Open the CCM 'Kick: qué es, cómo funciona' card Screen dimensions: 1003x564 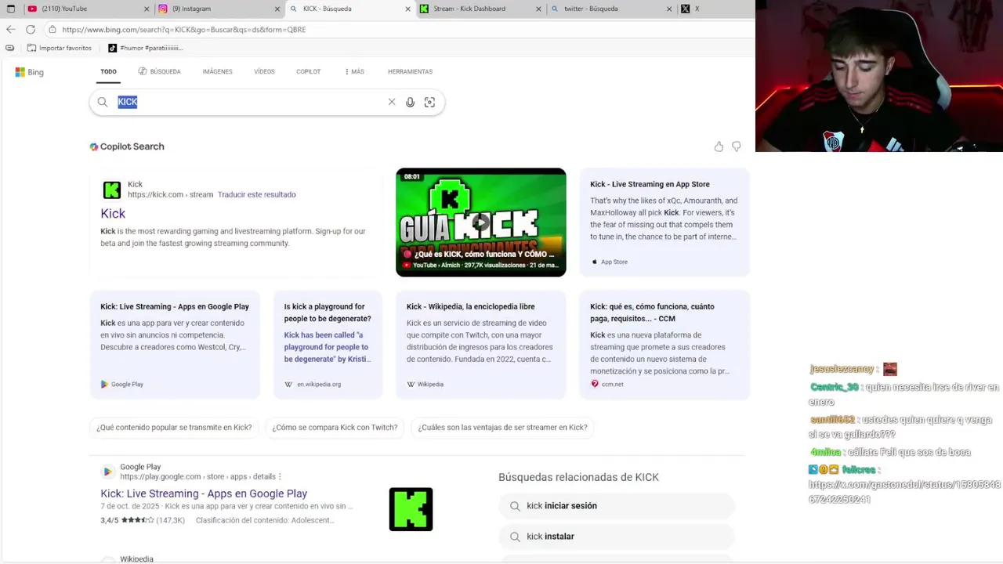664,345
